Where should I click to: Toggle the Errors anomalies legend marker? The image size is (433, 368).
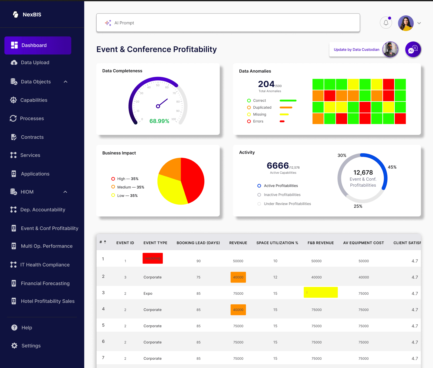(249, 121)
